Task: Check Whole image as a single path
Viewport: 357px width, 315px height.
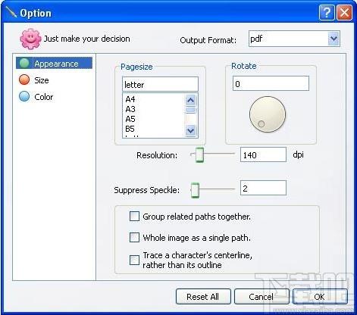Action: [134, 238]
